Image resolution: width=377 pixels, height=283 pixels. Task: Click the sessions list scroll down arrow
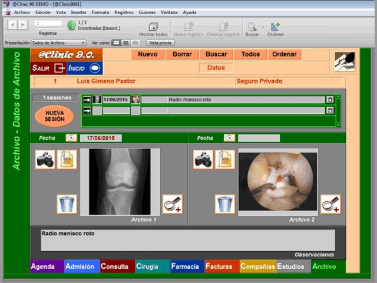338,125
